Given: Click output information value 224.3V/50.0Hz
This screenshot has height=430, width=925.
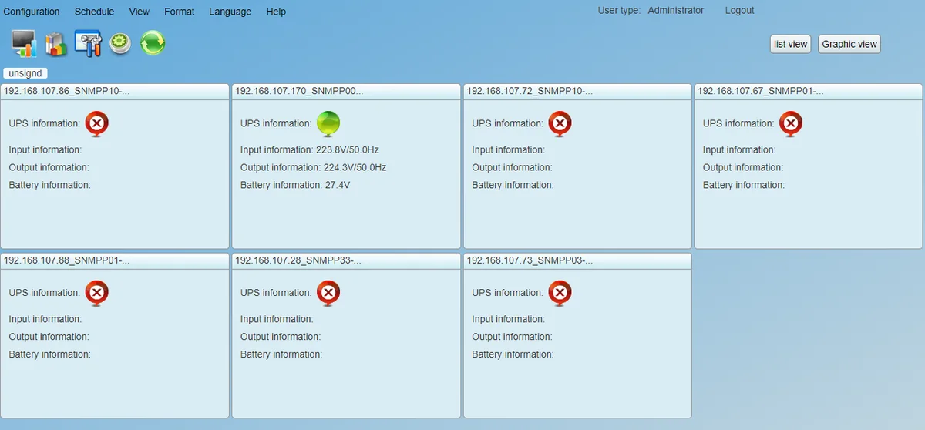Looking at the screenshot, I should click(355, 168).
